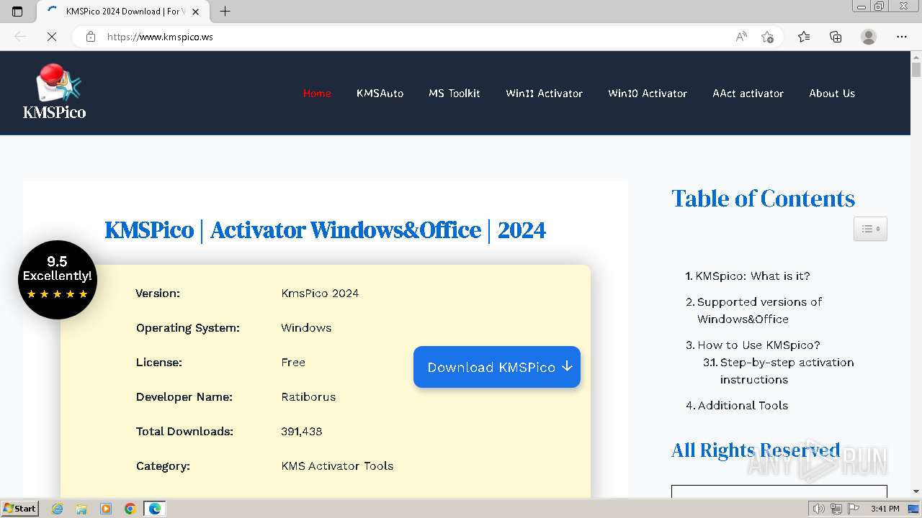The height and width of the screenshot is (518, 922).
Task: Click the address bar URL
Action: point(160,37)
